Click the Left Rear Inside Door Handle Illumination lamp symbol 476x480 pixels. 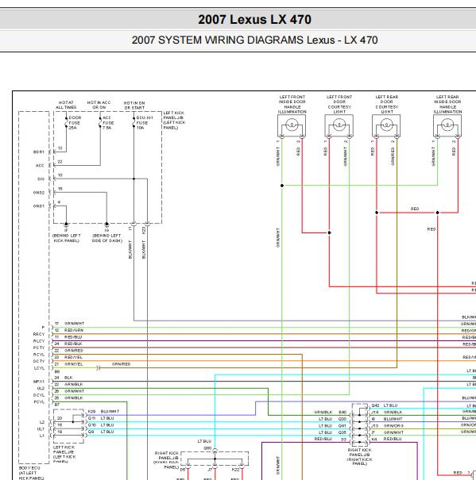[x=447, y=125]
